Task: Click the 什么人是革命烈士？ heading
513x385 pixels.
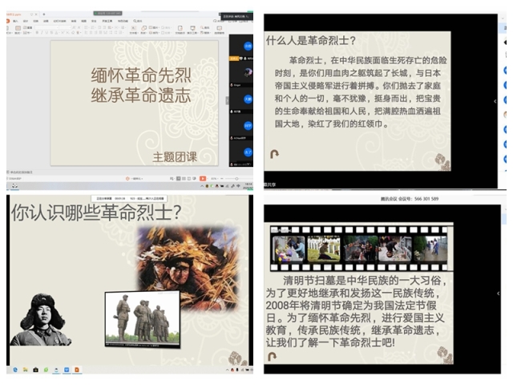Action: click(311, 41)
